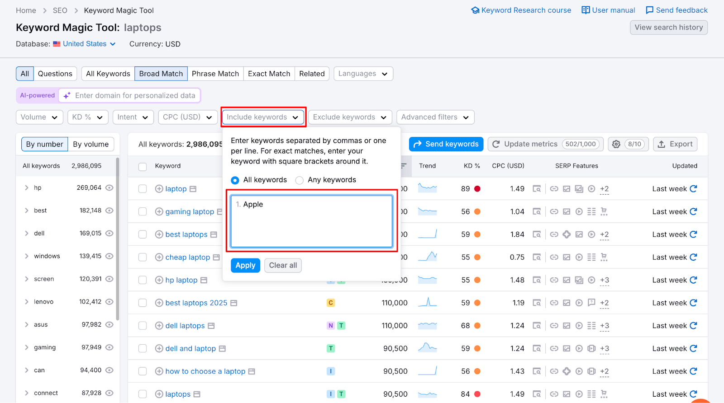
Task: Refresh metrics in cheap laptop row
Action: (x=693, y=257)
